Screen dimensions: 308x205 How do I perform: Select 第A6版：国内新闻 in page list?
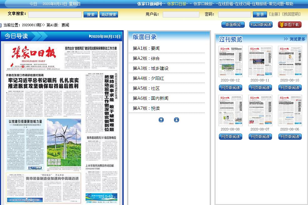151,98
